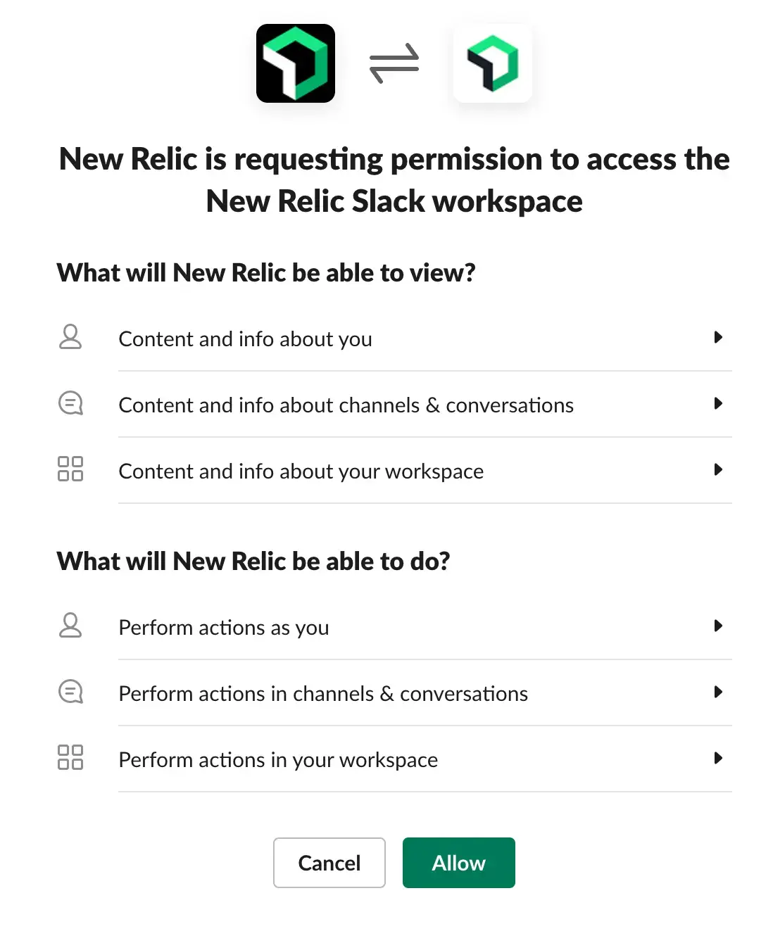The width and height of the screenshot is (773, 943).
Task: Click the black New Relic app logo
Action: [296, 63]
